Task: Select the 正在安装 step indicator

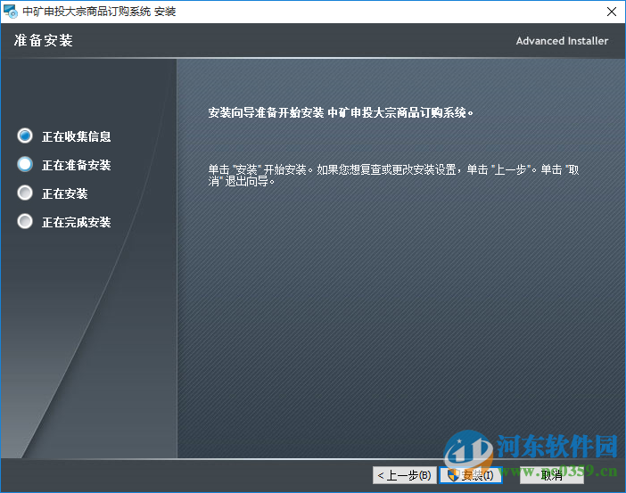Action: pos(25,193)
